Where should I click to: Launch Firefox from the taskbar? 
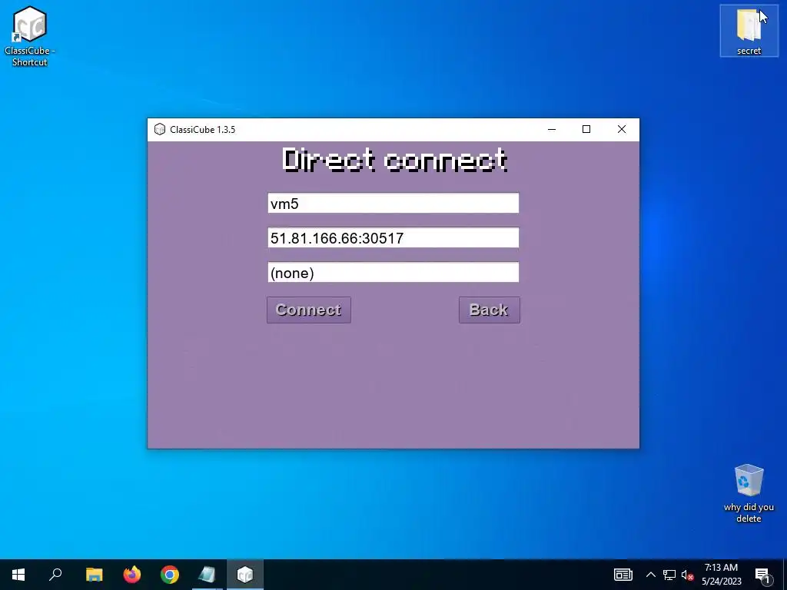(132, 575)
